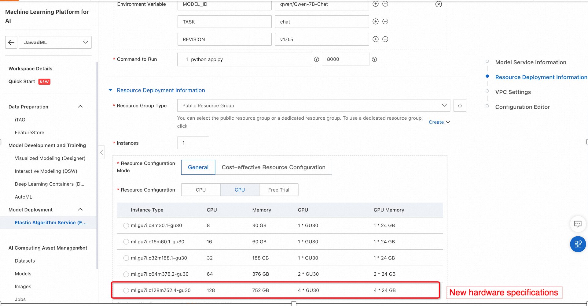Jump to Configuration Editor anchor
This screenshot has width=588, height=306.
(x=522, y=107)
